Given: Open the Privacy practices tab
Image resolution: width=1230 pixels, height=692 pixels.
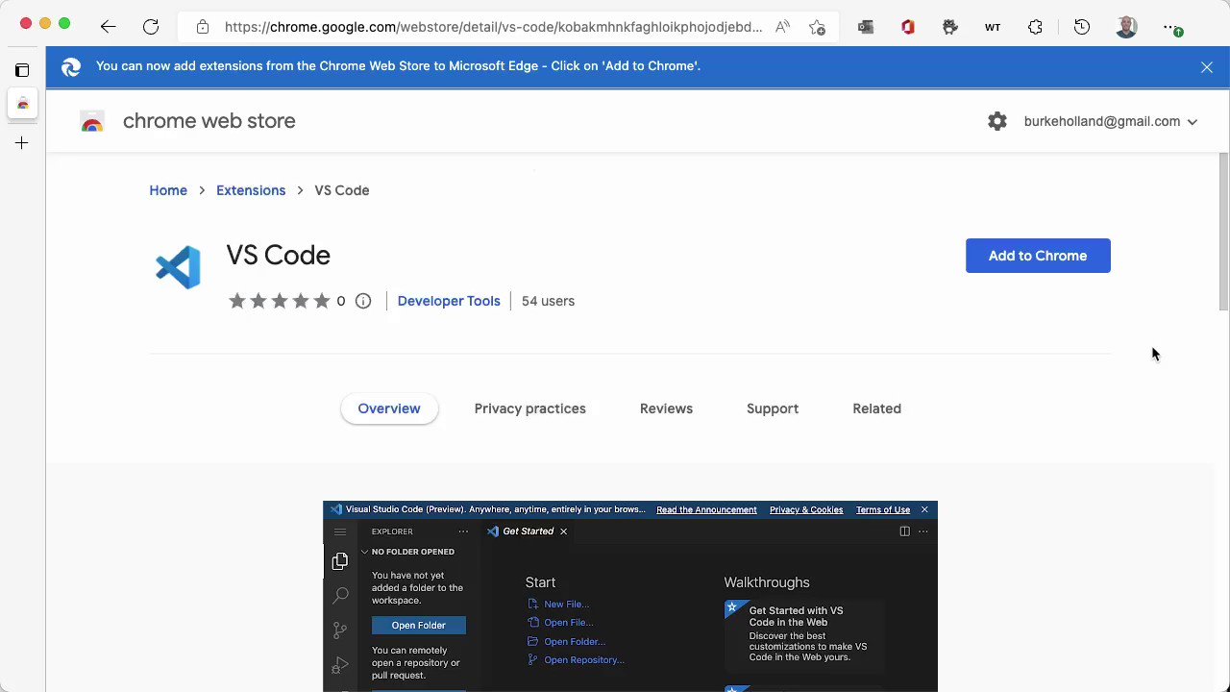Looking at the screenshot, I should [529, 408].
